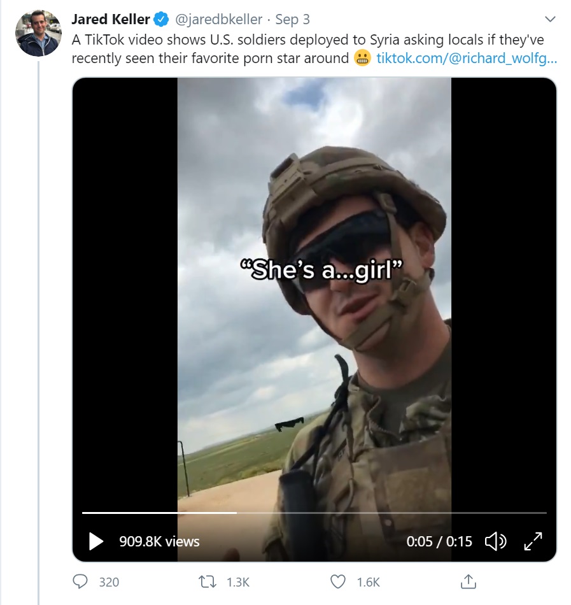The width and height of the screenshot is (571, 605).
Task: Reply to Jared Keller's tweet
Action: (x=81, y=581)
